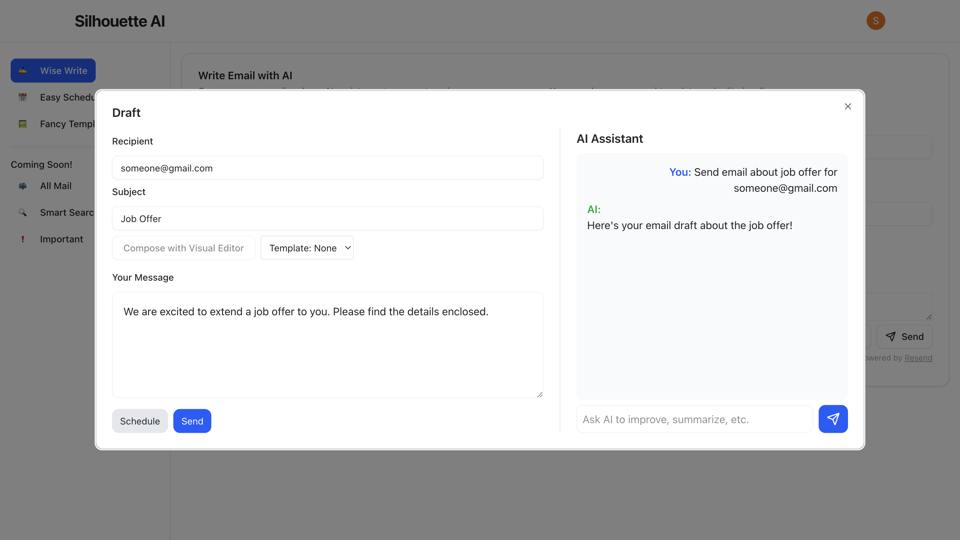
Task: Grab the message textarea resize handle
Action: point(540,395)
